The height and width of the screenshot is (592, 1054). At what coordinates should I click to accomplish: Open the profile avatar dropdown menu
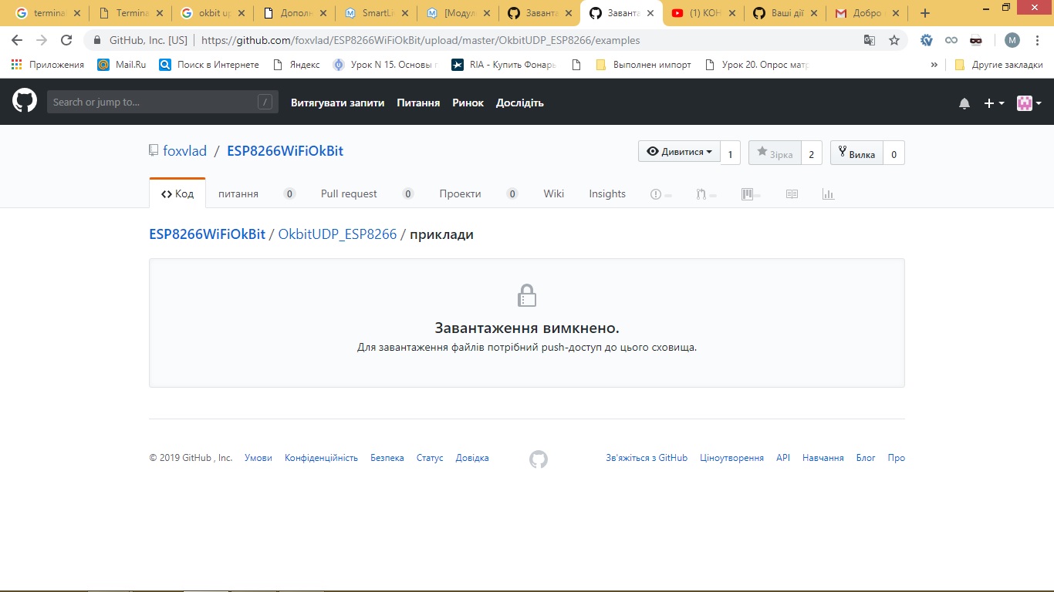pos(1025,101)
